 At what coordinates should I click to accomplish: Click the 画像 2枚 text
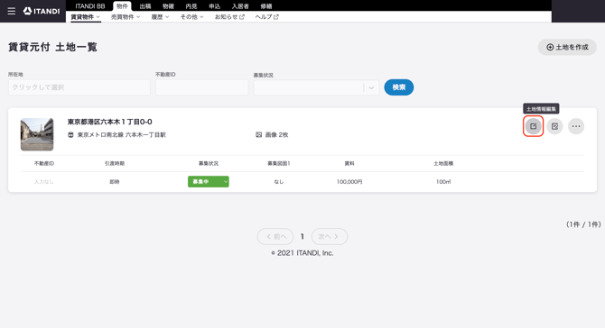[x=276, y=135]
